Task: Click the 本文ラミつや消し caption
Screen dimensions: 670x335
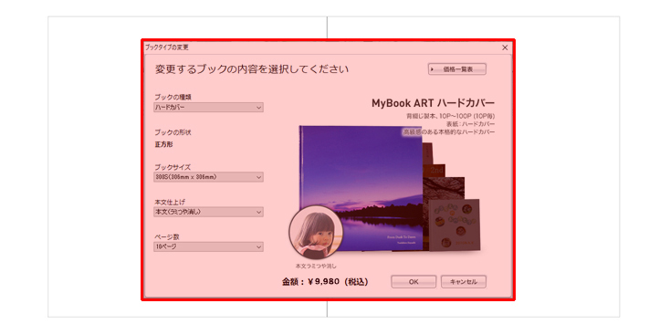Action: (x=316, y=267)
